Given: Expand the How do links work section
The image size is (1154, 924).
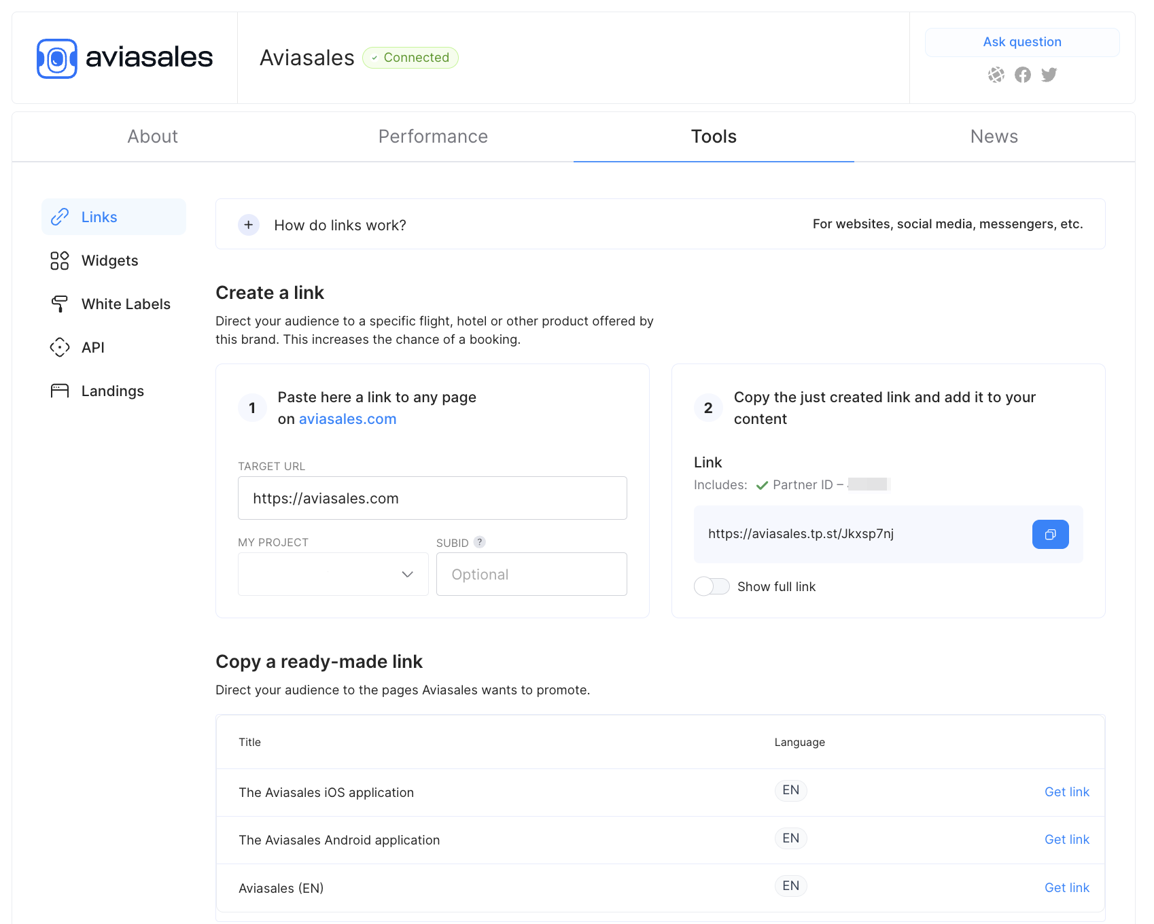Looking at the screenshot, I should (x=249, y=225).
